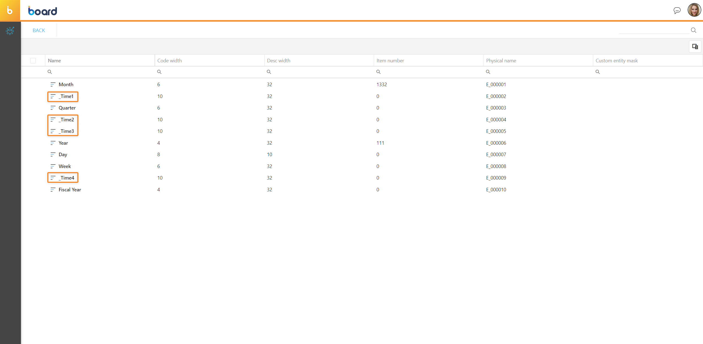Screen dimensions: 703x344
Task: Click the Item number filter search icon
Action: coord(378,72)
